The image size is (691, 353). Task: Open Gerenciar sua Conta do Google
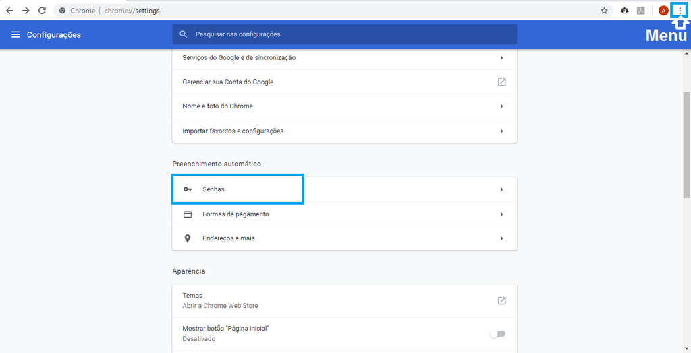[345, 82]
